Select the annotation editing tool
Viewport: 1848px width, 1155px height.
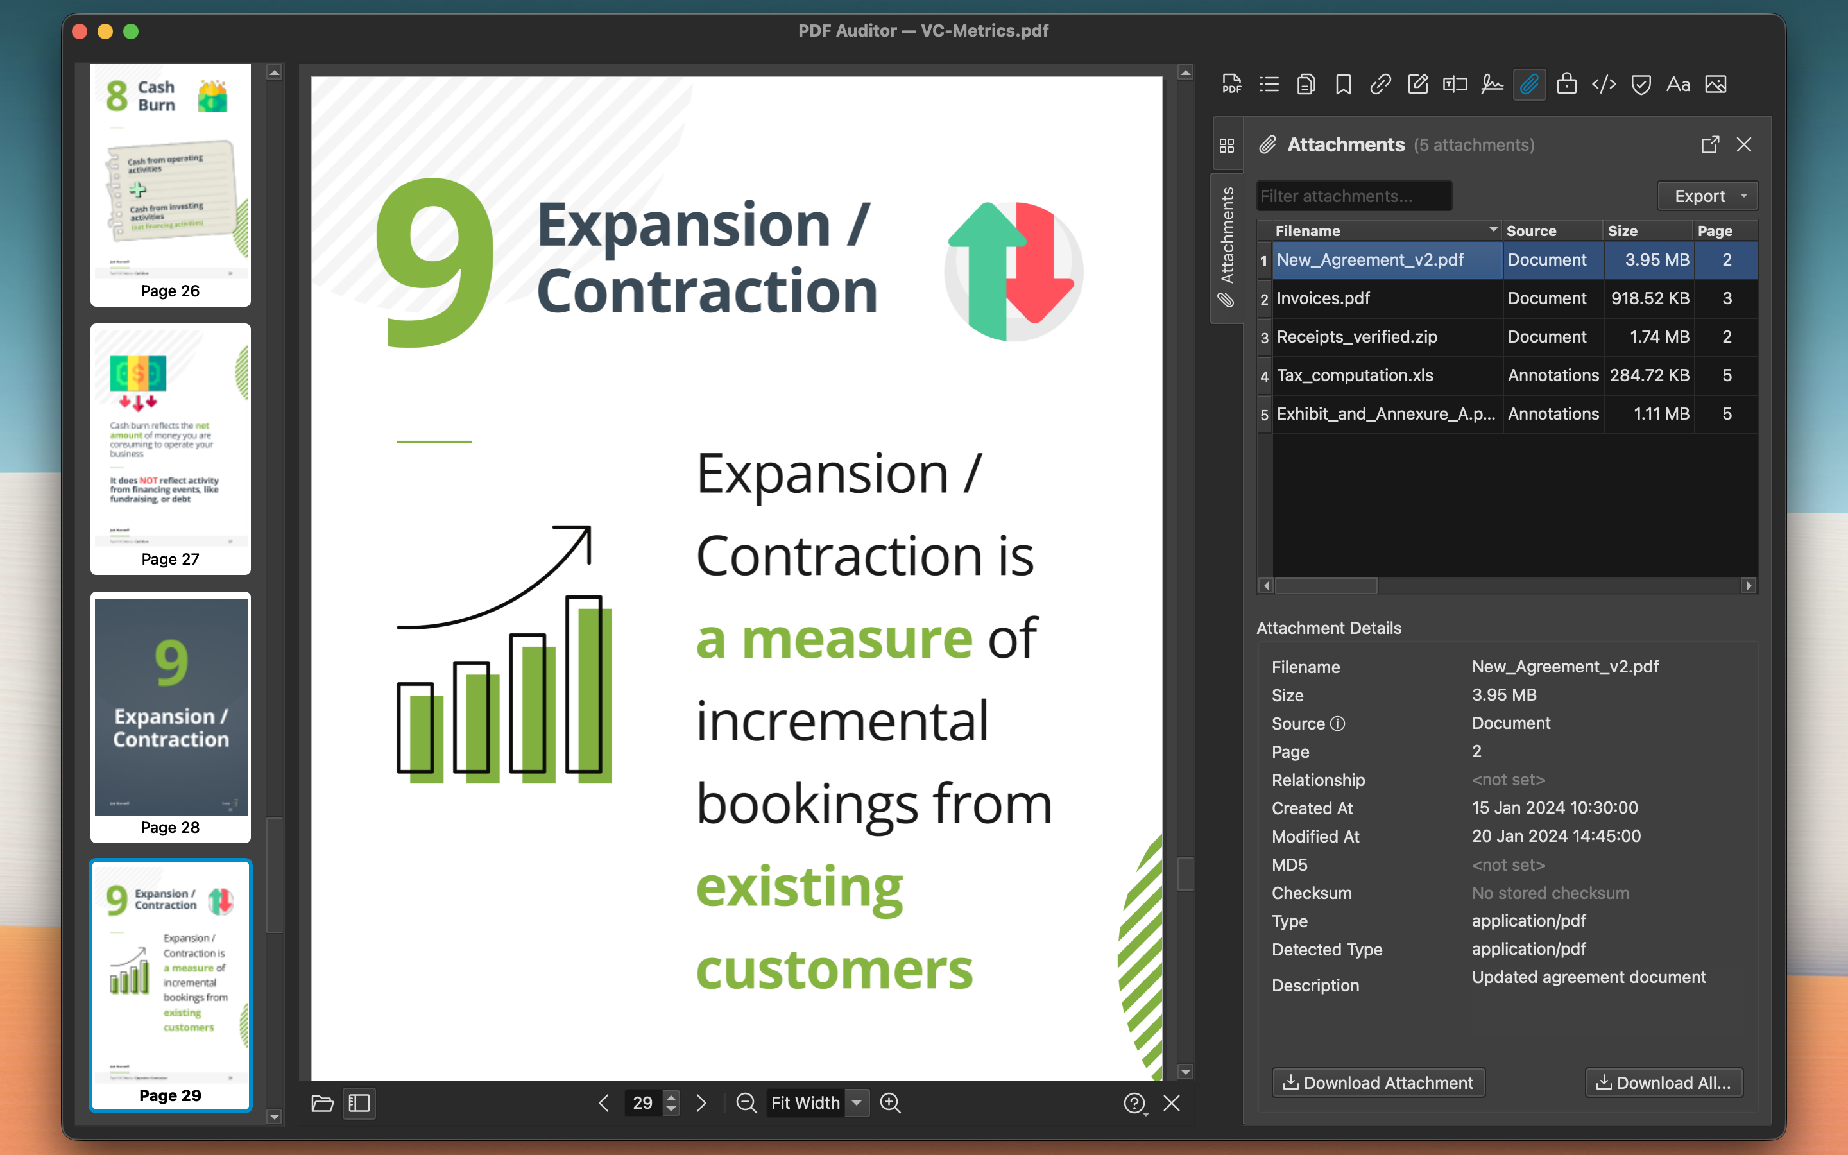[1417, 84]
